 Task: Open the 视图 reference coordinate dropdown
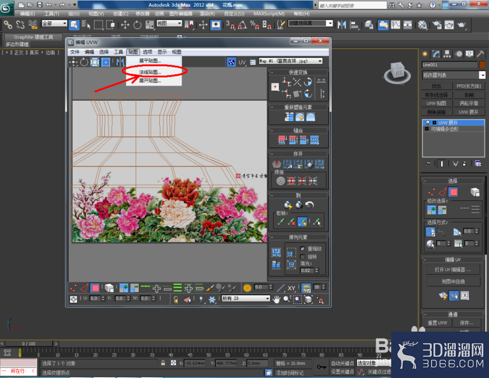pyautogui.click(x=169, y=23)
